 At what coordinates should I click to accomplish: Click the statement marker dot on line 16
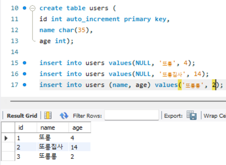[x=25, y=74]
